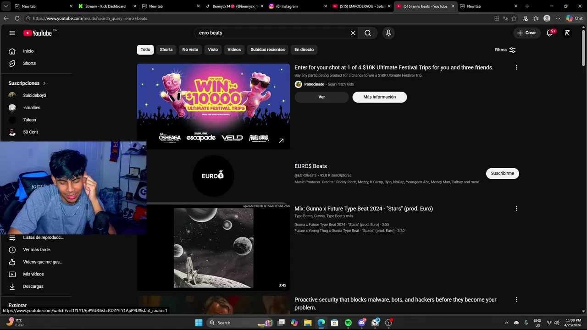The image size is (587, 330).
Task: Open the Mix: Gunna x Future title
Action: coord(364,209)
